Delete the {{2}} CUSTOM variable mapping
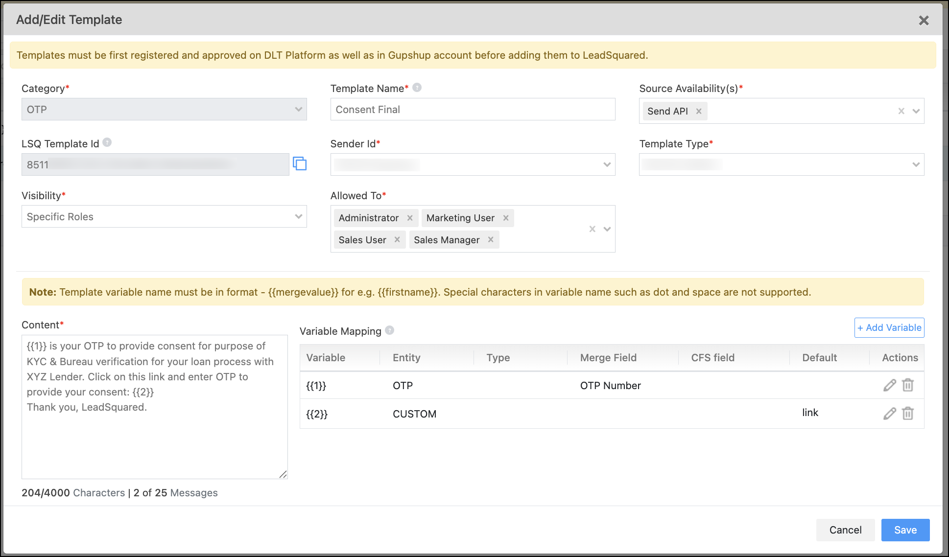The image size is (949, 557). click(x=908, y=414)
